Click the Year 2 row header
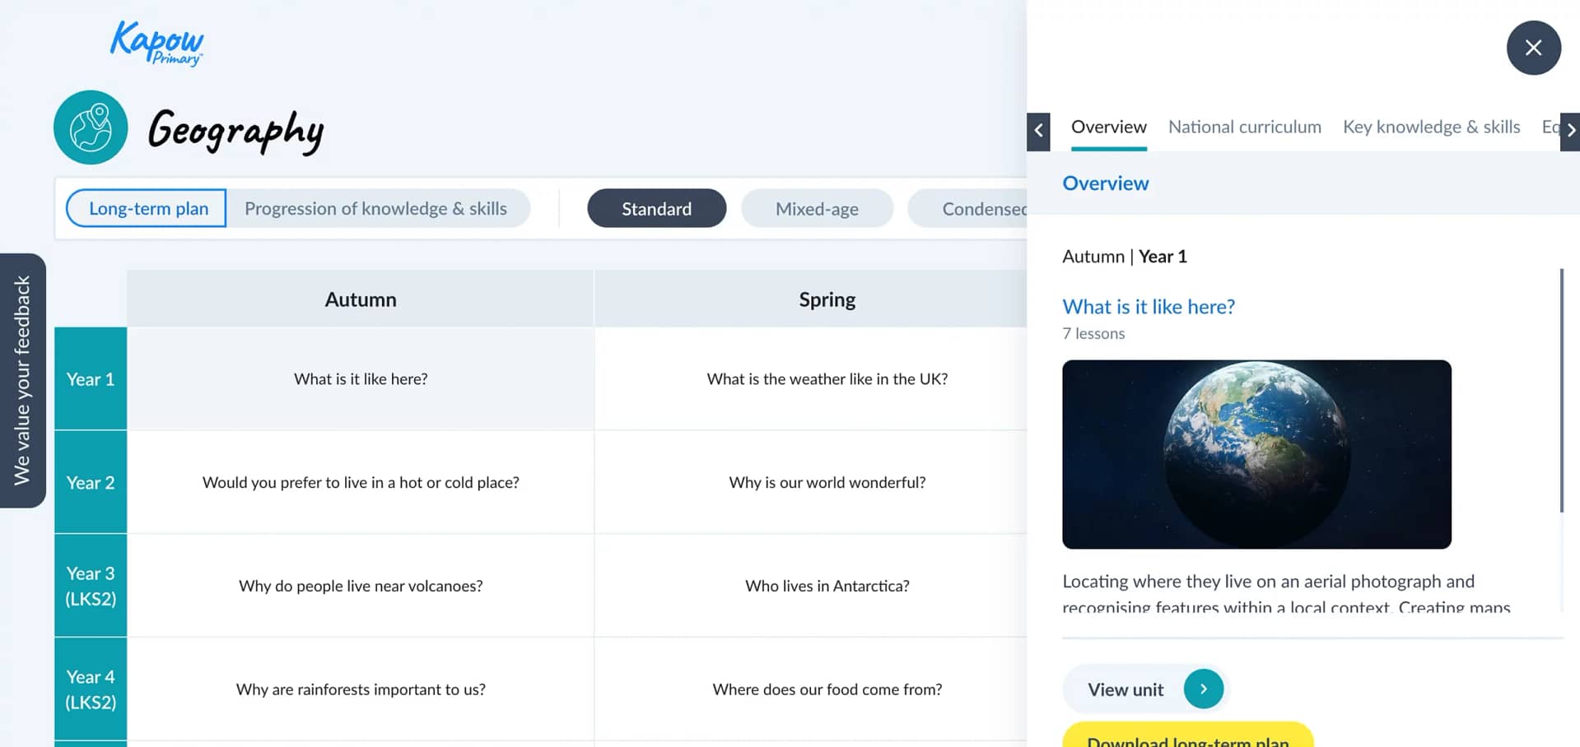Viewport: 1580px width, 747px height. [91, 482]
